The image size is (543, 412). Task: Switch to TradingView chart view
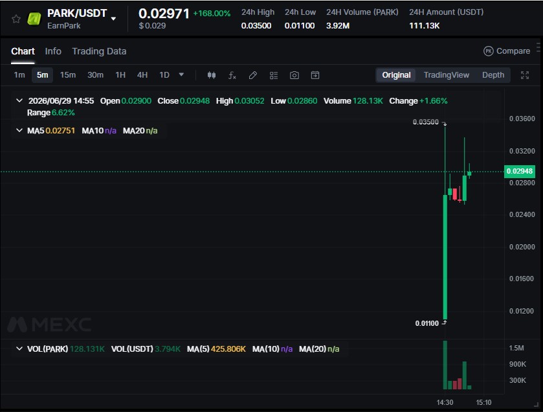[x=447, y=75]
